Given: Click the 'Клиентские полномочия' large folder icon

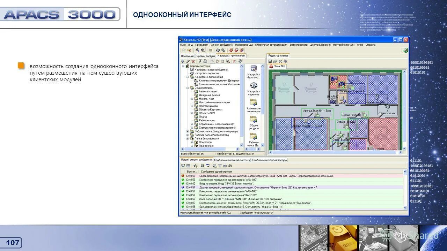Looking at the screenshot, I should click(x=254, y=102).
